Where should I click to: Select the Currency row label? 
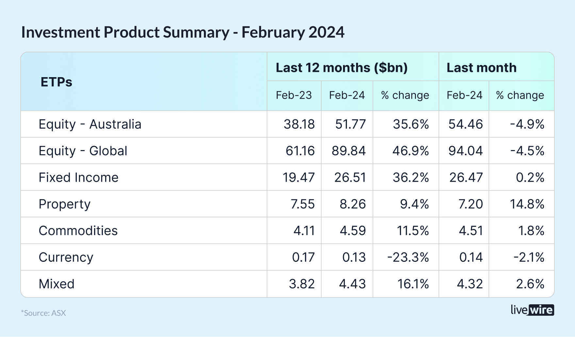pos(66,258)
